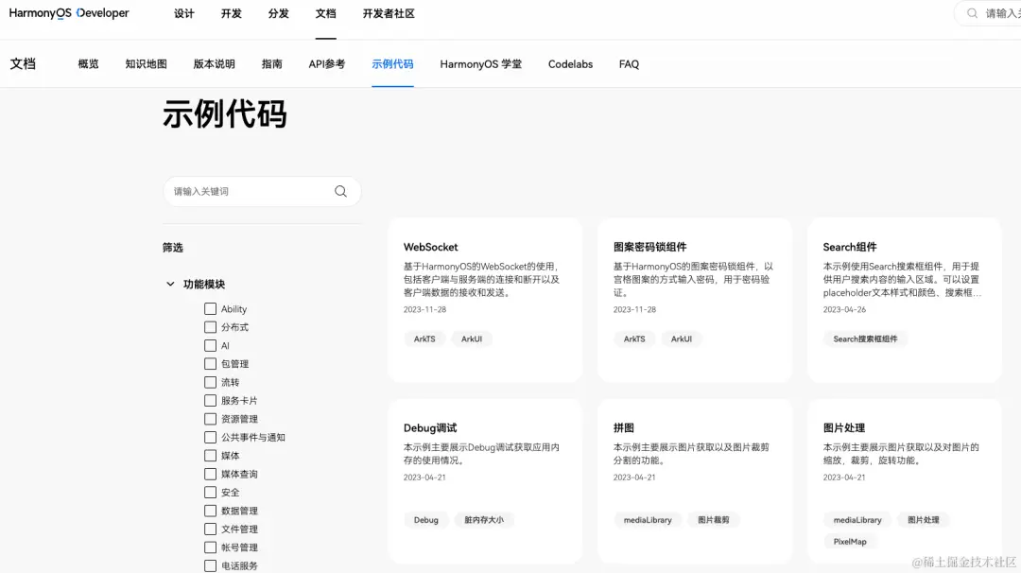Check the 分布式 filter checkbox
This screenshot has width=1021, height=573.
pyautogui.click(x=210, y=327)
